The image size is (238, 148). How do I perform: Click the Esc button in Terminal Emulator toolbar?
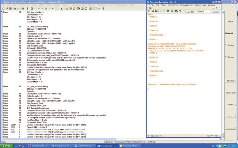[192, 11]
